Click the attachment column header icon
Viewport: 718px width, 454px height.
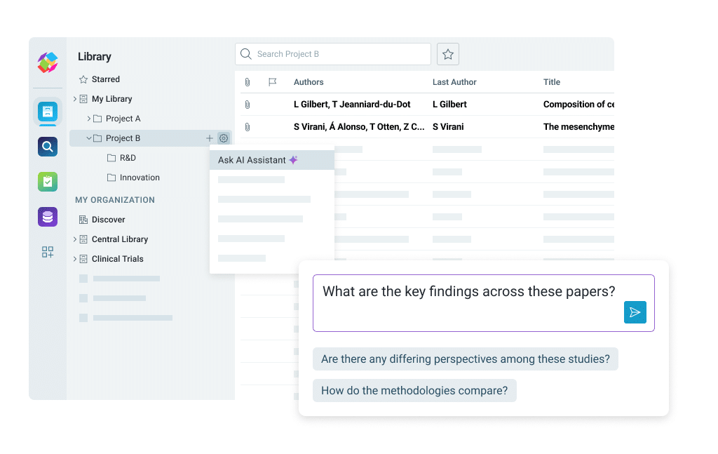click(248, 82)
